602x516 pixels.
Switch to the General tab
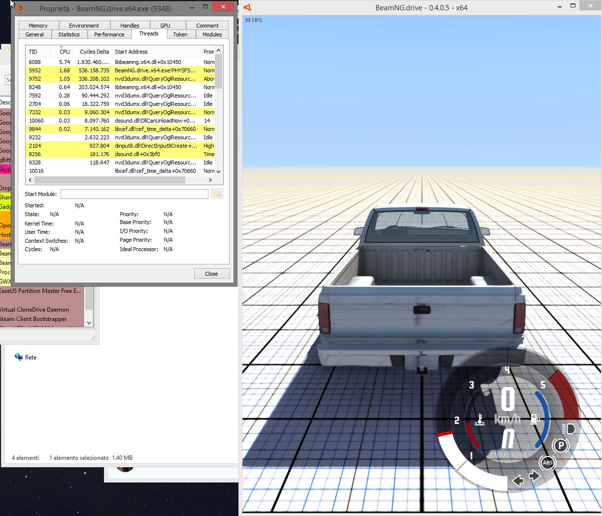34,34
